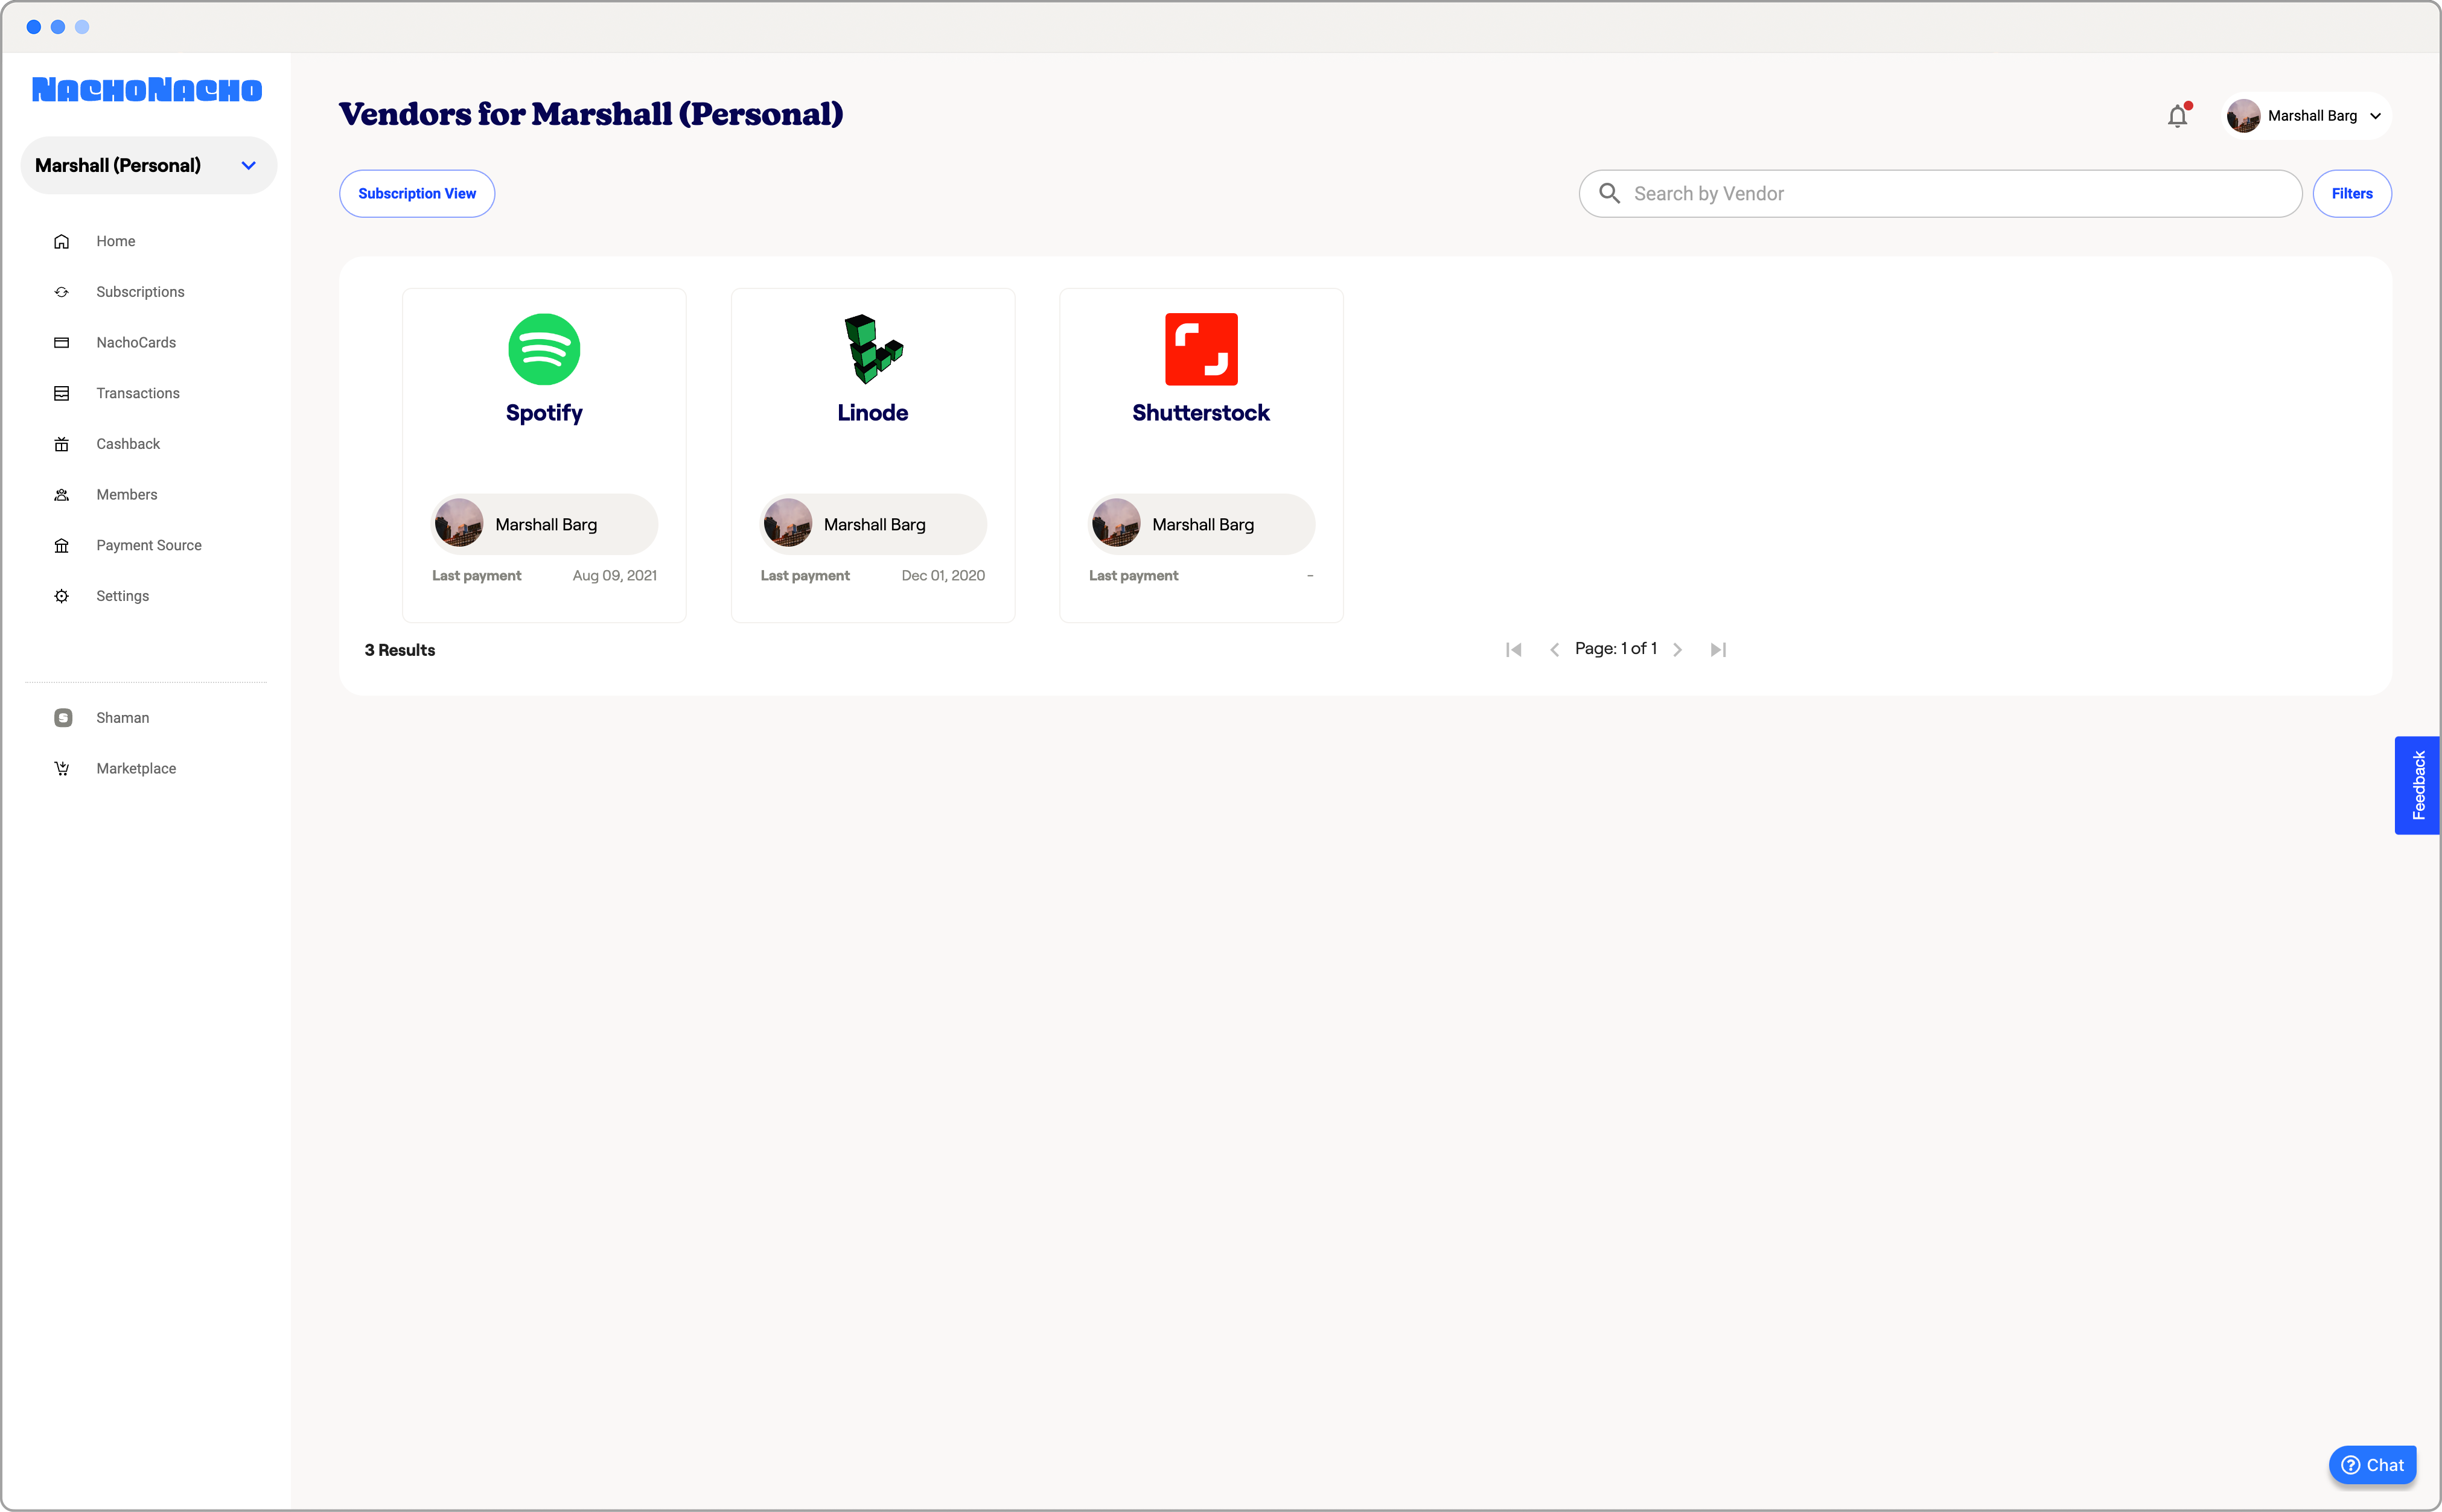
Task: Go to next page of results
Action: [x=1678, y=650]
